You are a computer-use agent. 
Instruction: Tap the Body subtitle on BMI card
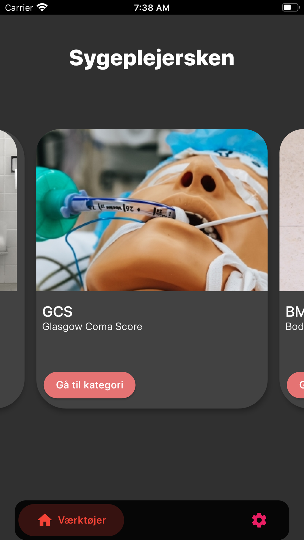tap(295, 326)
